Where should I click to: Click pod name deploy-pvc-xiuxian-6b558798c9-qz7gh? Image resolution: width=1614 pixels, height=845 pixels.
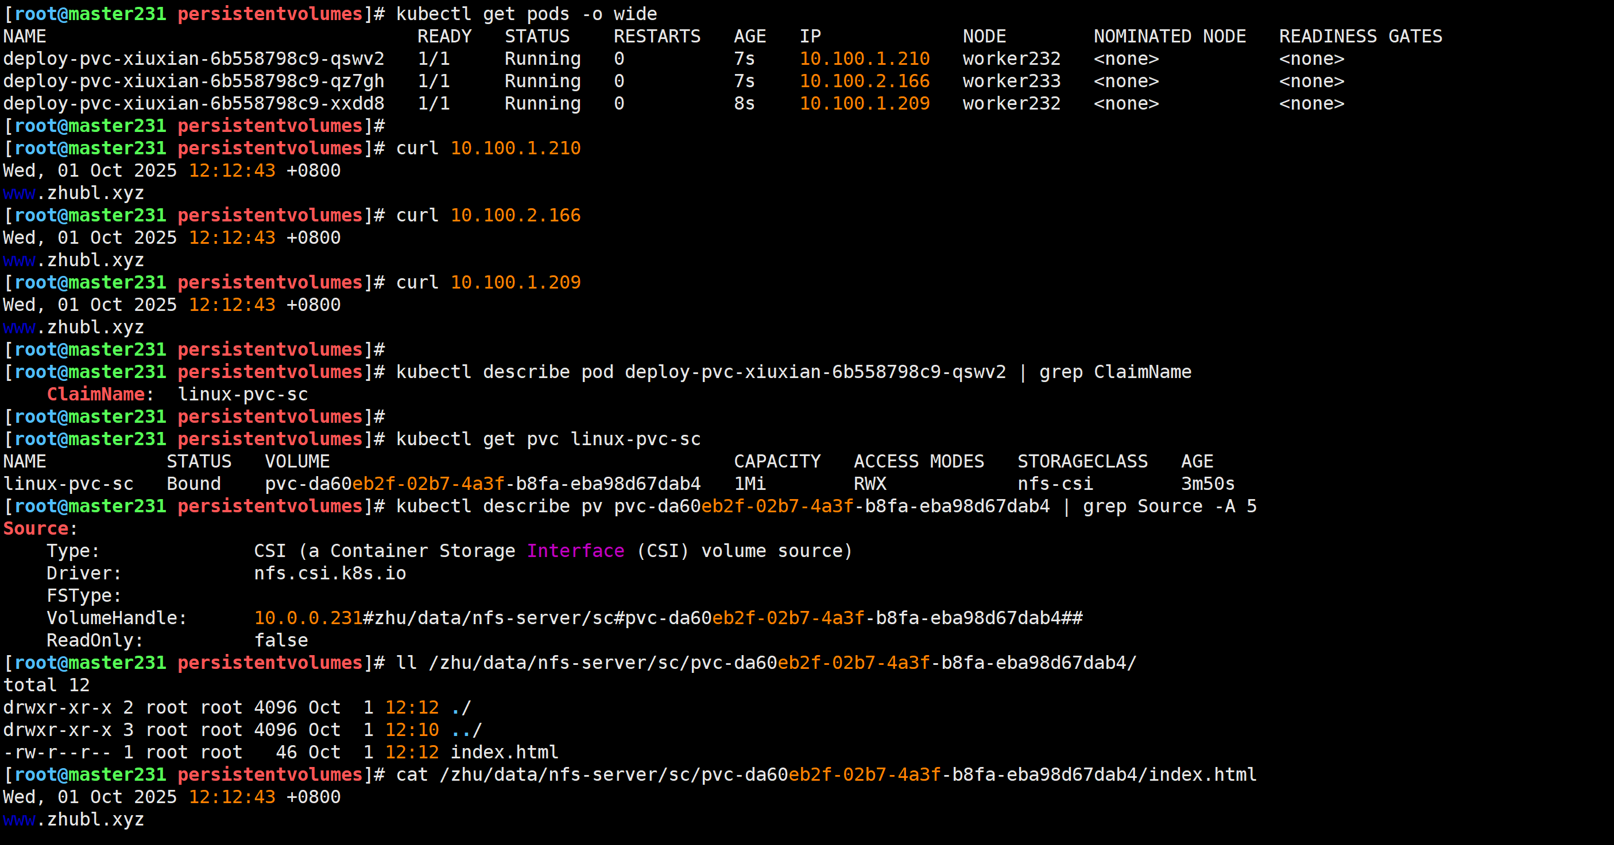pos(193,81)
